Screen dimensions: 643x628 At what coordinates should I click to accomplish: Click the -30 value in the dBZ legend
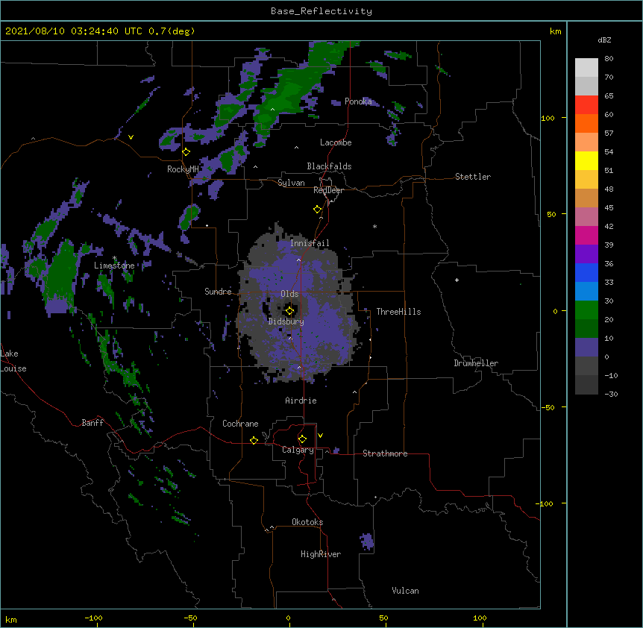click(611, 394)
